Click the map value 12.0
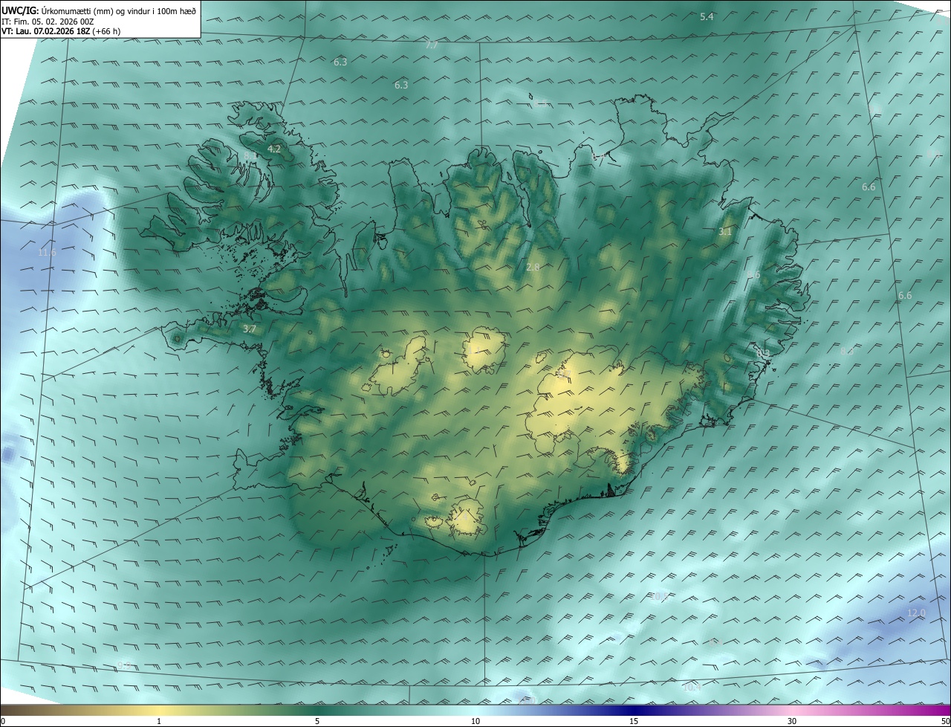This screenshot has width=951, height=727. [917, 613]
